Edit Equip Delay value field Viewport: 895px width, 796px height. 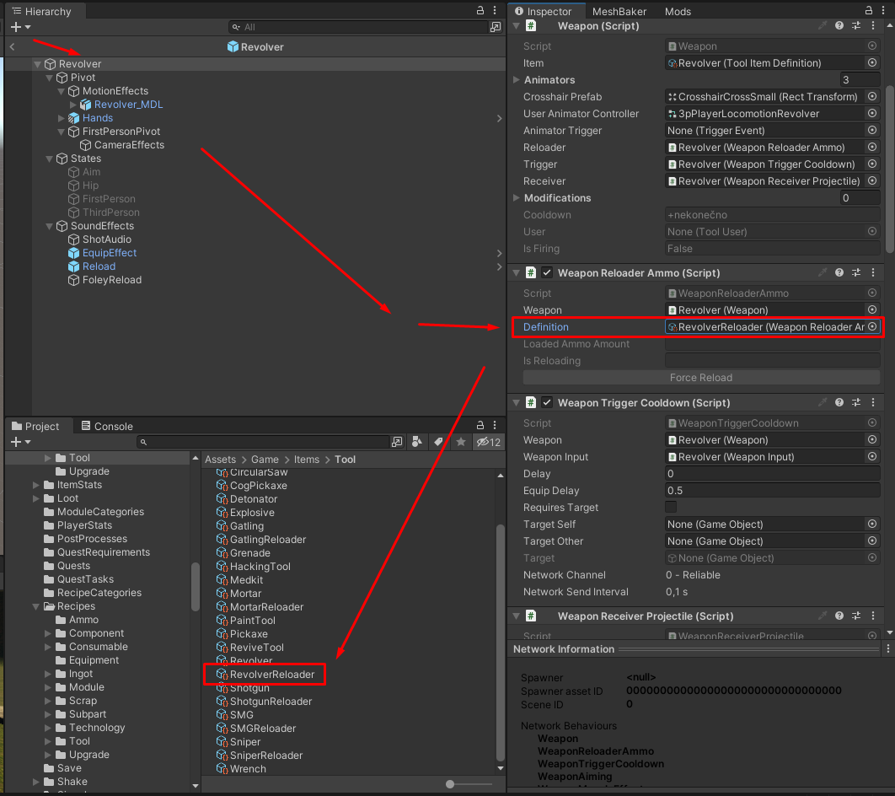[772, 491]
